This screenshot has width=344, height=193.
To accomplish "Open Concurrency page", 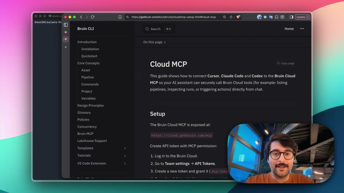I will point(87,127).
